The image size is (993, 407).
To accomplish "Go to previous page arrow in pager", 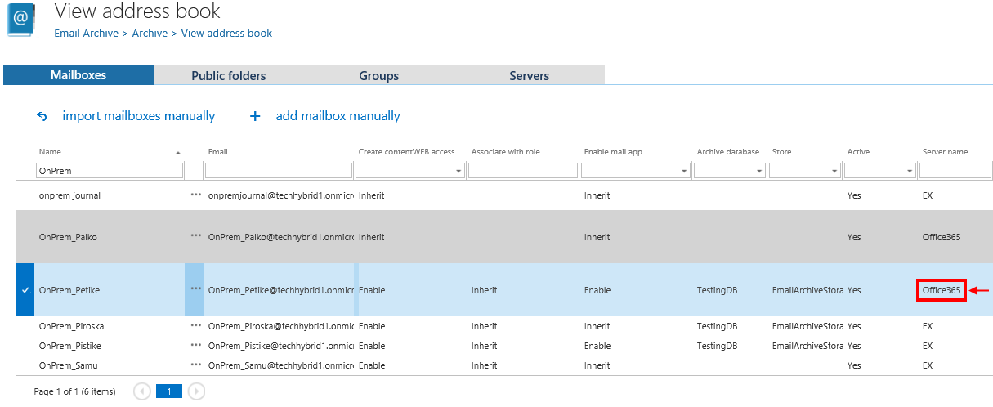I will [x=142, y=391].
